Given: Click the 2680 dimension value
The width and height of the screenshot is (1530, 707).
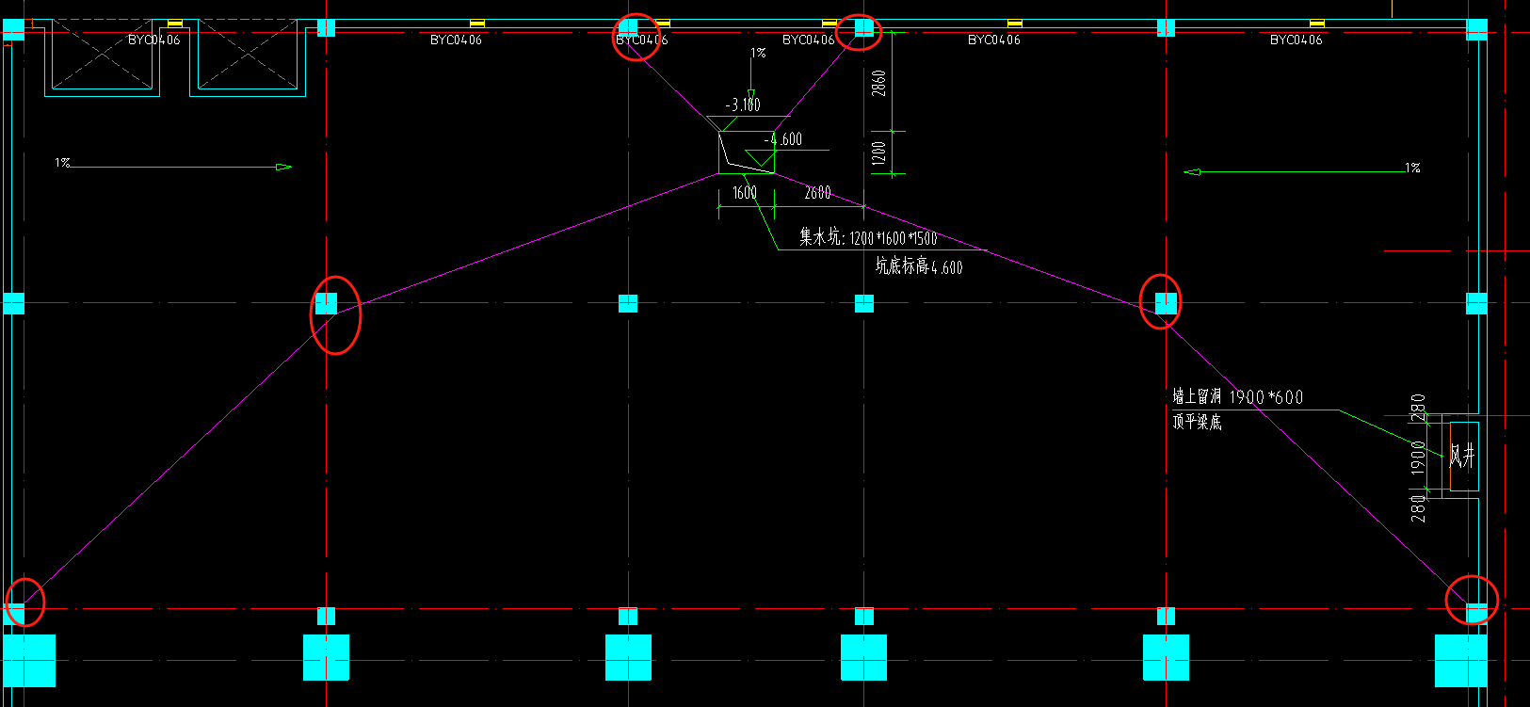Looking at the screenshot, I should tap(818, 193).
